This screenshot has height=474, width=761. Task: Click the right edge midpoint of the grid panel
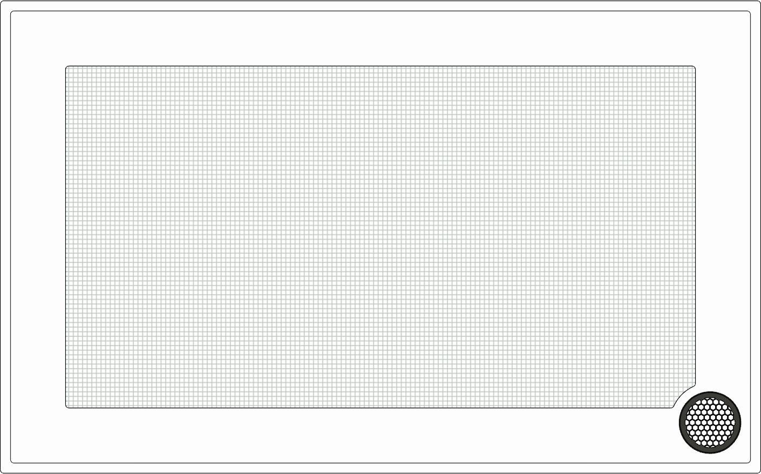click(x=695, y=227)
